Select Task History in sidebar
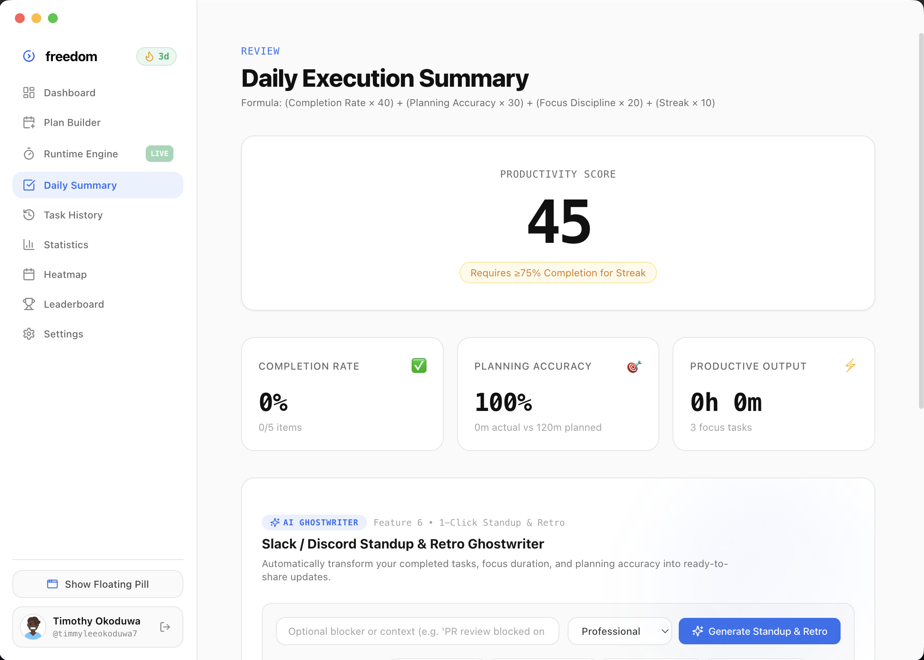The width and height of the screenshot is (924, 660). pyautogui.click(x=98, y=215)
